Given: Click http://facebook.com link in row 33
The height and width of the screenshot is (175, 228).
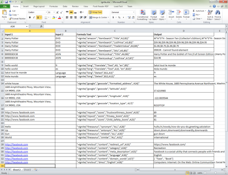Looking at the screenshot, I should pyautogui.click(x=16, y=162).
